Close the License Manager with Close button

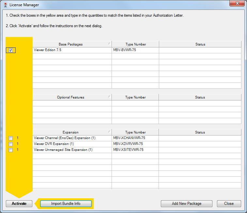click(x=229, y=204)
